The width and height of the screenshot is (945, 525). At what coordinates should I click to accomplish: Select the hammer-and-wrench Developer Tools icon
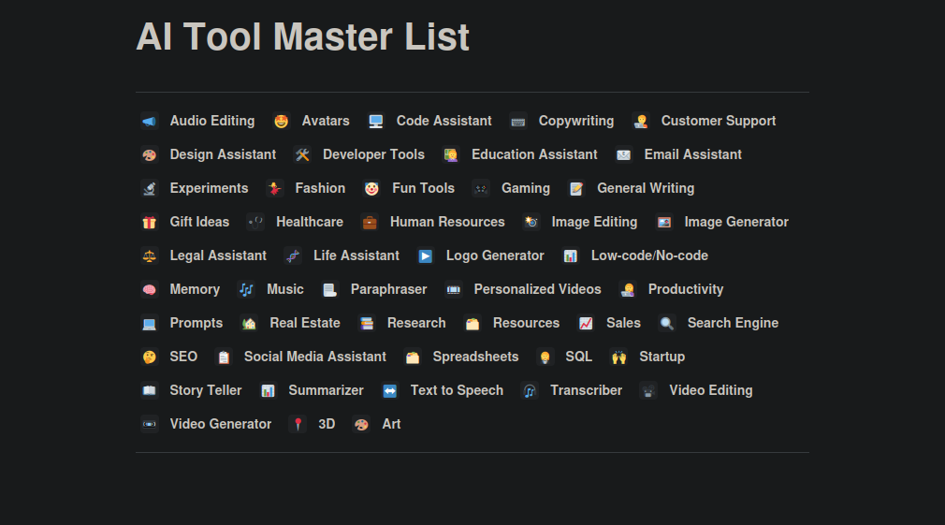pos(302,155)
